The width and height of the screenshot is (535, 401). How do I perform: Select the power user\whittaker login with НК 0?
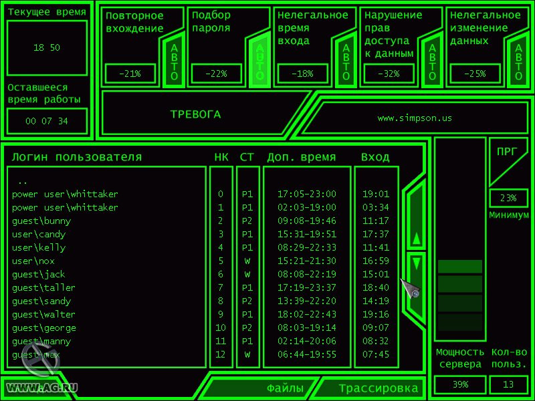65,194
